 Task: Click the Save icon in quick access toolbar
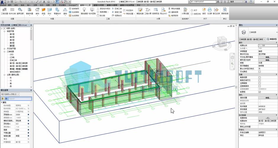point(12,1)
